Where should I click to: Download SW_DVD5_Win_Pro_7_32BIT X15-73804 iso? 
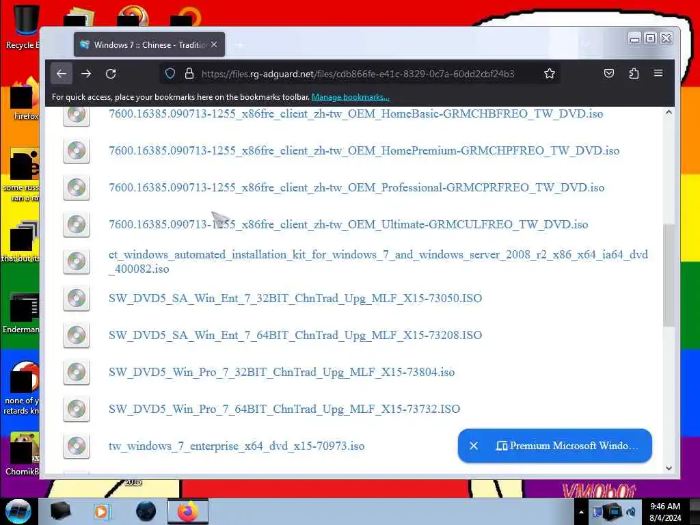[281, 373]
